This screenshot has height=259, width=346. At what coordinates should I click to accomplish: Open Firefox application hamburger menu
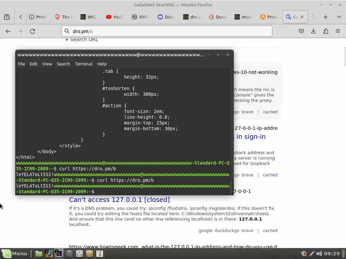[338, 31]
